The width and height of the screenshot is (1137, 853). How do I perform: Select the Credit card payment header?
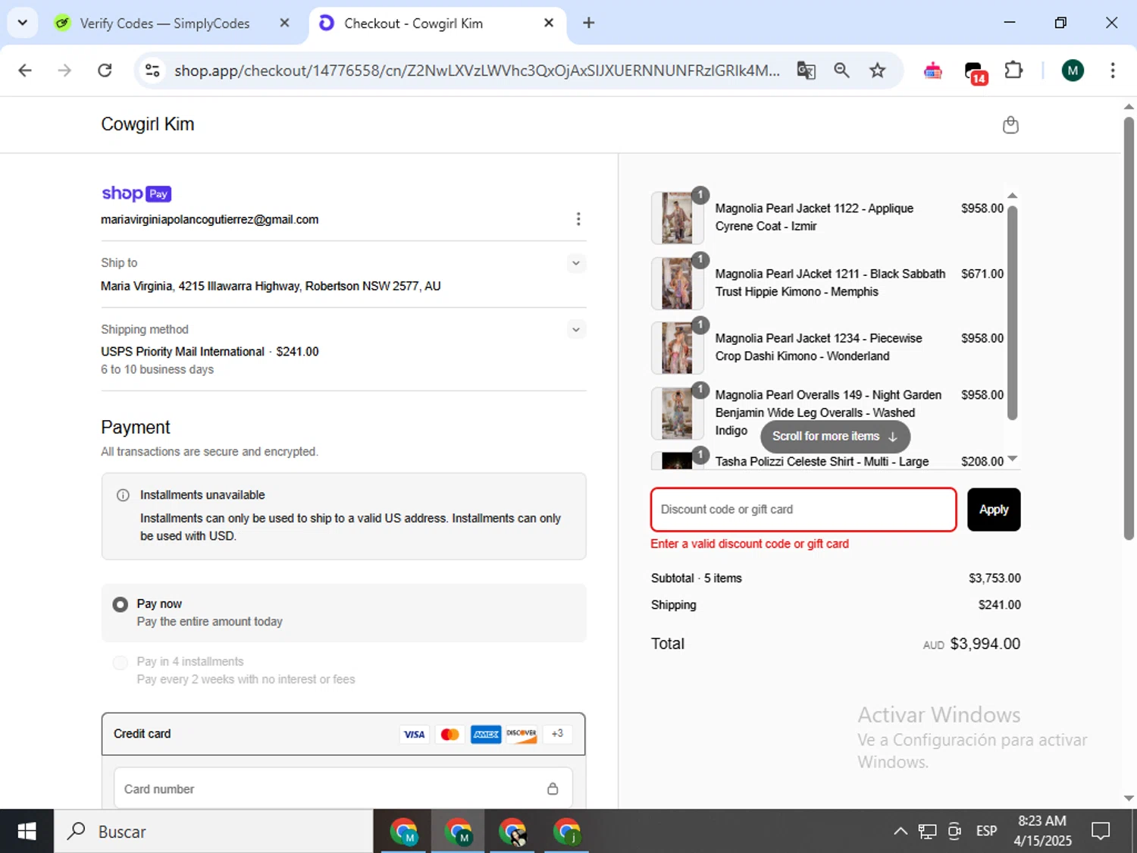coord(343,734)
